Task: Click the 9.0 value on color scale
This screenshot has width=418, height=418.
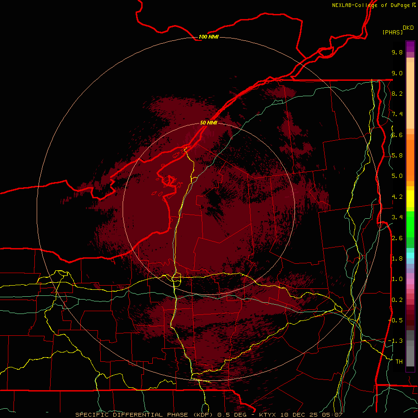Action: tap(397, 73)
